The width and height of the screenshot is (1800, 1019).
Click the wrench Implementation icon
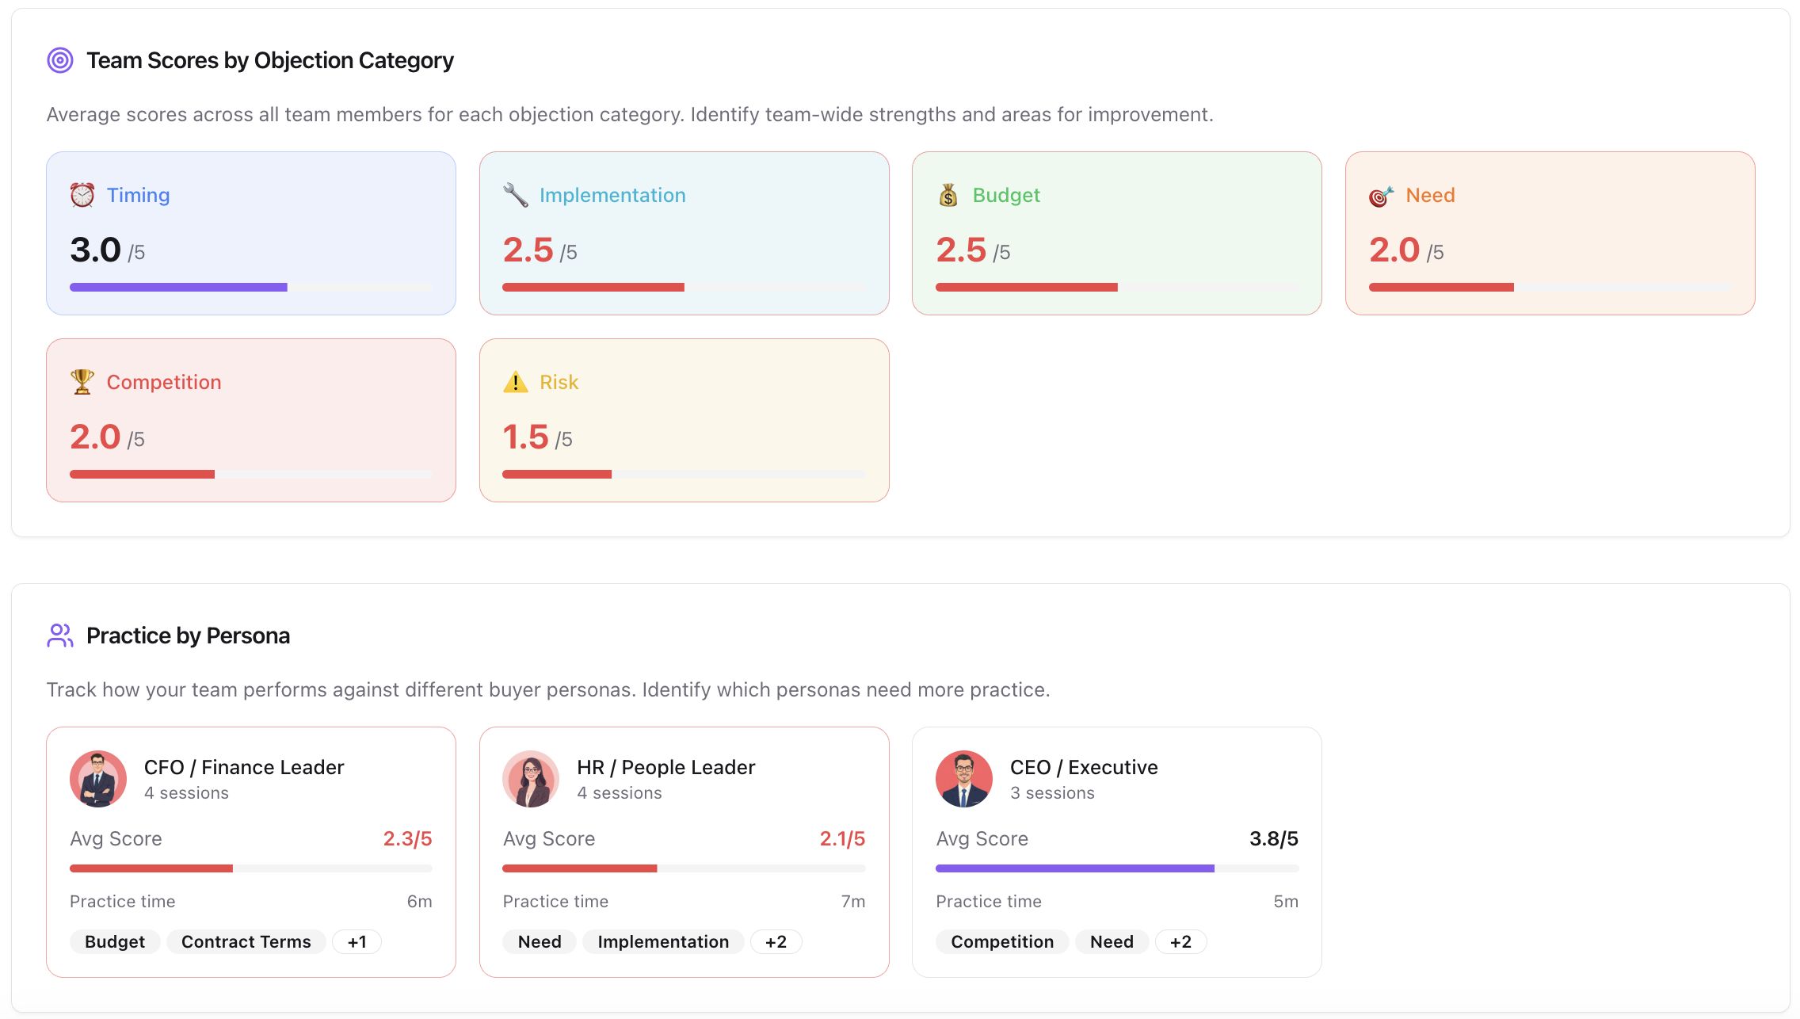[x=516, y=195]
